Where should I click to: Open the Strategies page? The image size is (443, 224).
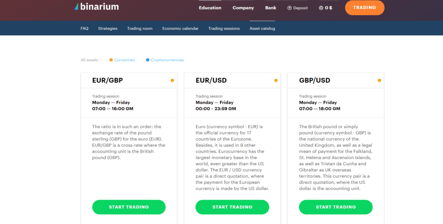[x=108, y=29]
